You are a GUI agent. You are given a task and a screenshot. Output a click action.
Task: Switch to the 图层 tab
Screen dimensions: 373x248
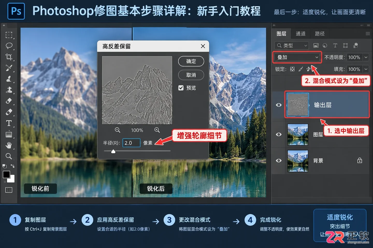point(281,34)
